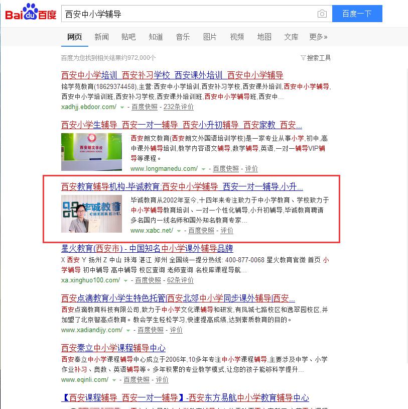
Task: Switch to the 地图 tab
Action: point(264,37)
